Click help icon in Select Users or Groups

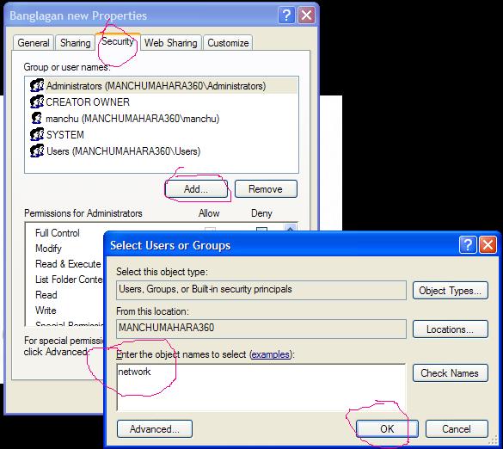click(x=468, y=245)
